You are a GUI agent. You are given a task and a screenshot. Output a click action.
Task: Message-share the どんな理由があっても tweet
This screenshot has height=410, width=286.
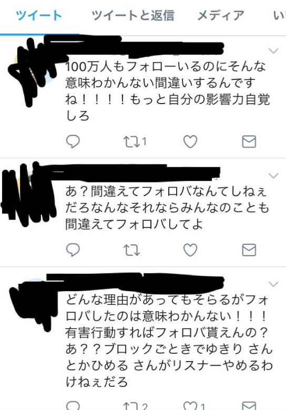tap(249, 405)
